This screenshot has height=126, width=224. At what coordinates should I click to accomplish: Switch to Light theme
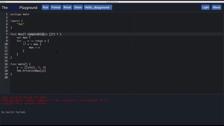pos(205,7)
